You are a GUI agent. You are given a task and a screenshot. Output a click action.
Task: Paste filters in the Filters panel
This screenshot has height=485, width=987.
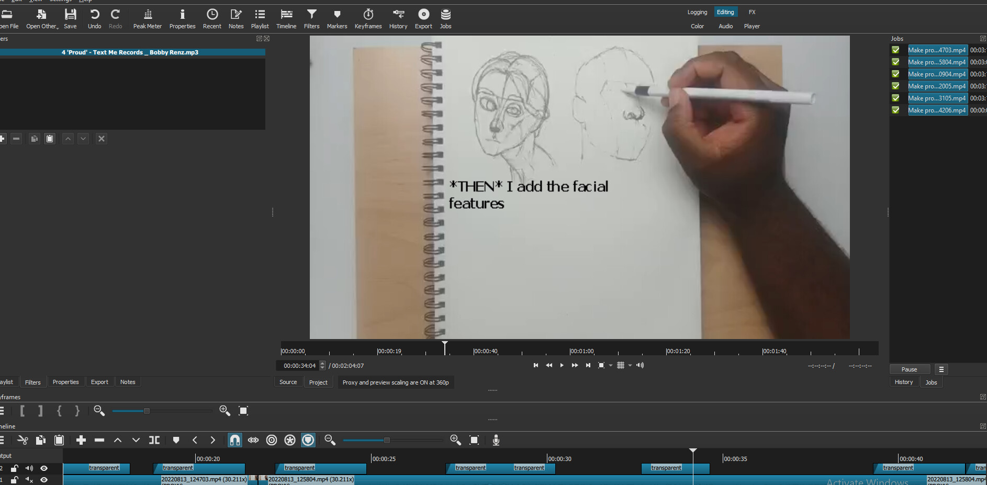[50, 139]
